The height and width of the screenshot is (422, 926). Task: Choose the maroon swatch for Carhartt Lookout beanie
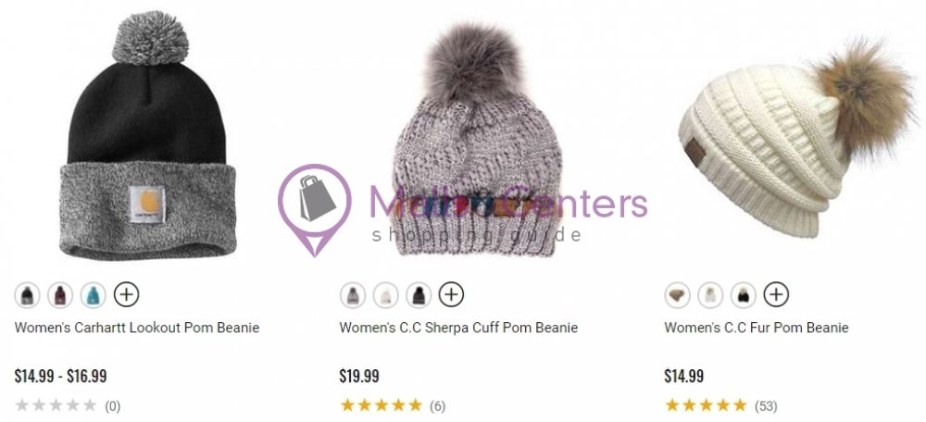coord(60,294)
